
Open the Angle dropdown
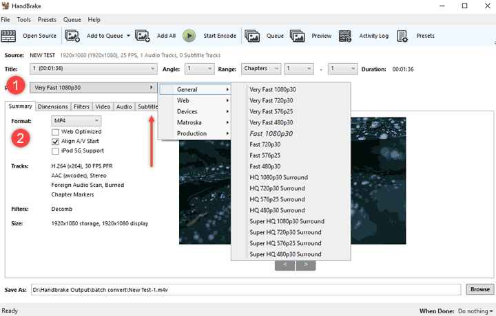tap(199, 69)
